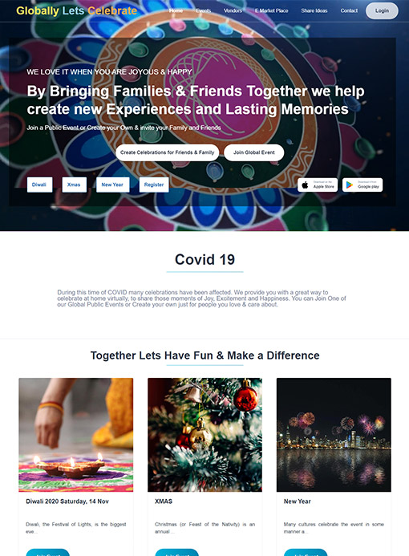Screen dimensions: 409x556
Task: Click the Diwali 2020 Saturday, 14 Nov title
Action: click(x=67, y=501)
